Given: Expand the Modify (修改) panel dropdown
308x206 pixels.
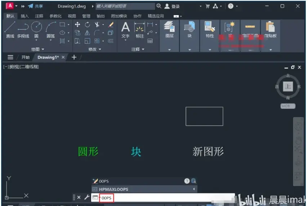Looking at the screenshot, I should (x=94, y=49).
